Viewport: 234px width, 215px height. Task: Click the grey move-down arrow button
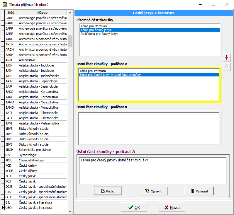coord(226,67)
